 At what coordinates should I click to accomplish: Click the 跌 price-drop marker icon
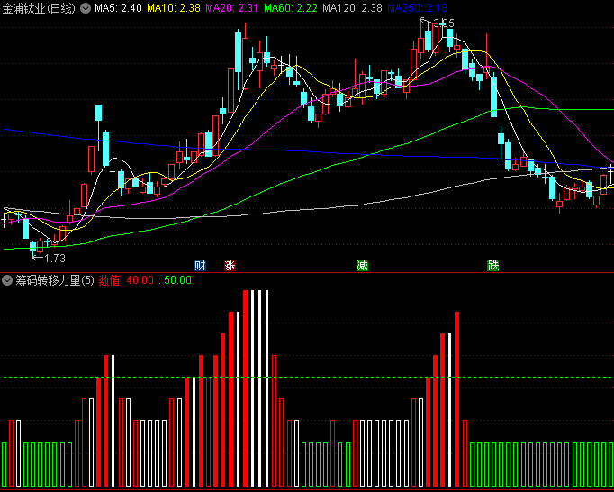493,266
